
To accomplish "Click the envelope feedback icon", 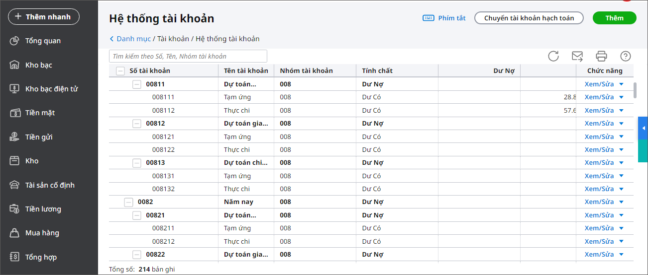I will pos(577,56).
